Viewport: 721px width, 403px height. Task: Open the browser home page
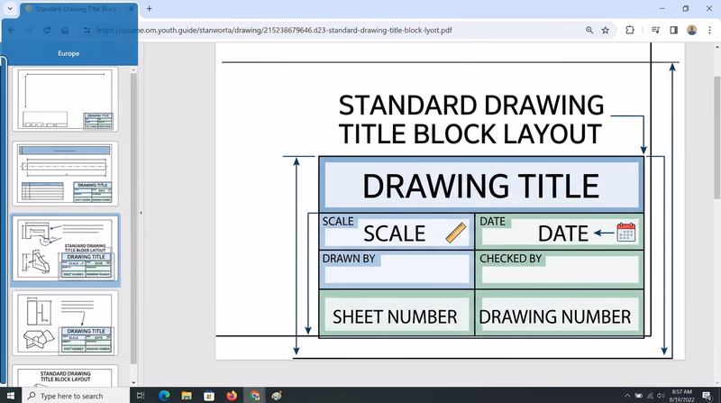coord(65,30)
